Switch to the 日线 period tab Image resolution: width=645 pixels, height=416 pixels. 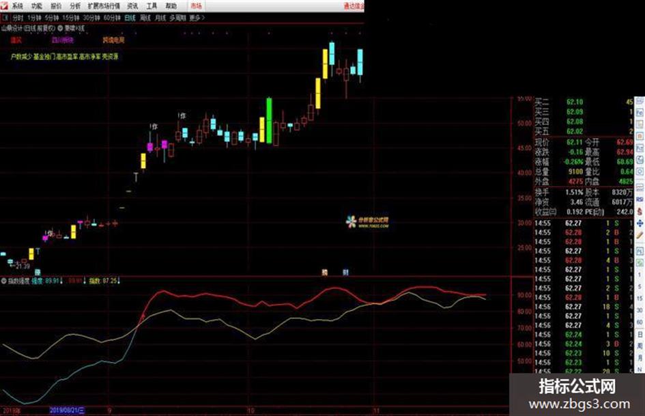(x=130, y=18)
